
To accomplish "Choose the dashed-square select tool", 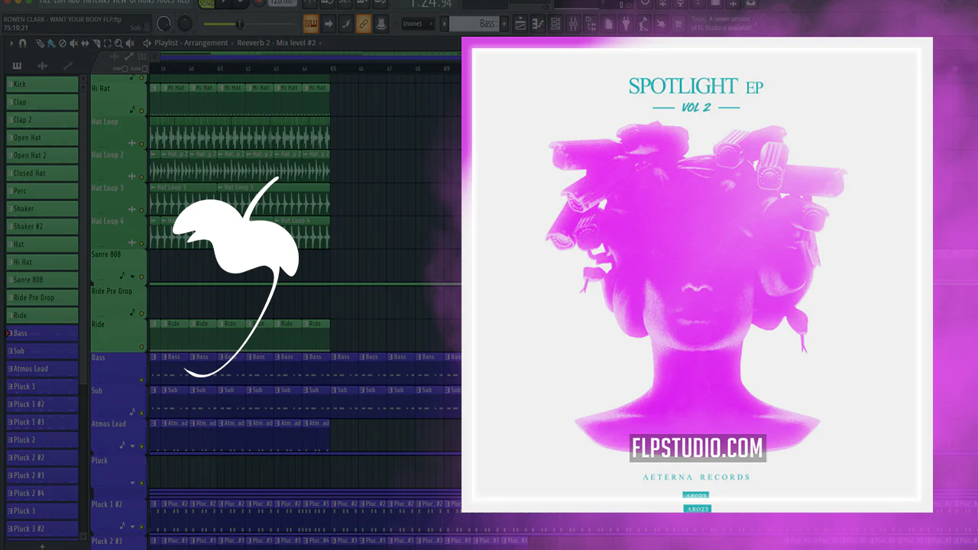I will 108,44.
